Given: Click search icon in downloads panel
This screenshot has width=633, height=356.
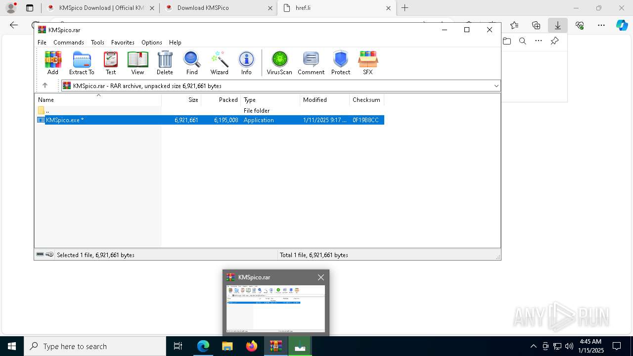Looking at the screenshot, I should tap(523, 41).
